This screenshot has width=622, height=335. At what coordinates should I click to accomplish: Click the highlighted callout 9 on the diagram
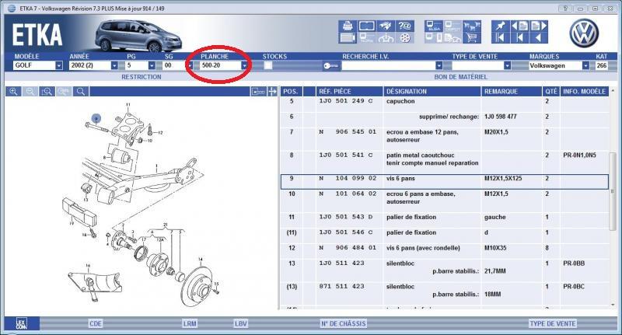click(96, 118)
